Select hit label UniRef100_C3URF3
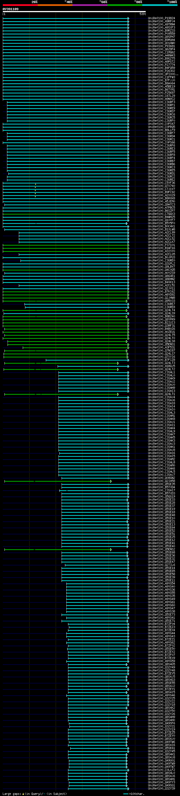The image size is (180, 796). (161, 102)
